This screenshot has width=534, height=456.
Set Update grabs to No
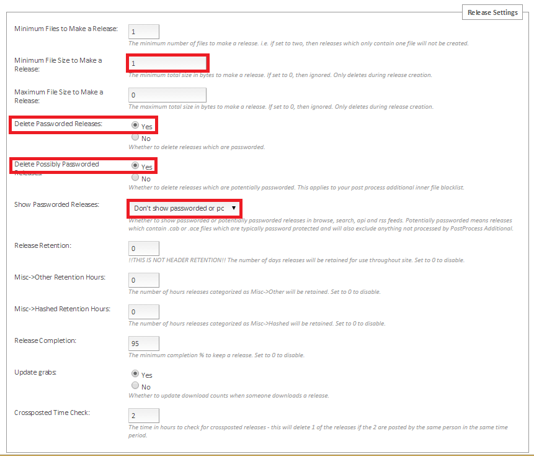135,386
